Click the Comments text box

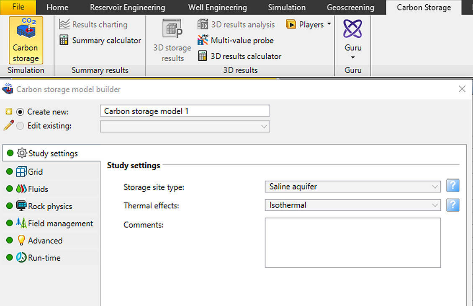tap(352, 242)
